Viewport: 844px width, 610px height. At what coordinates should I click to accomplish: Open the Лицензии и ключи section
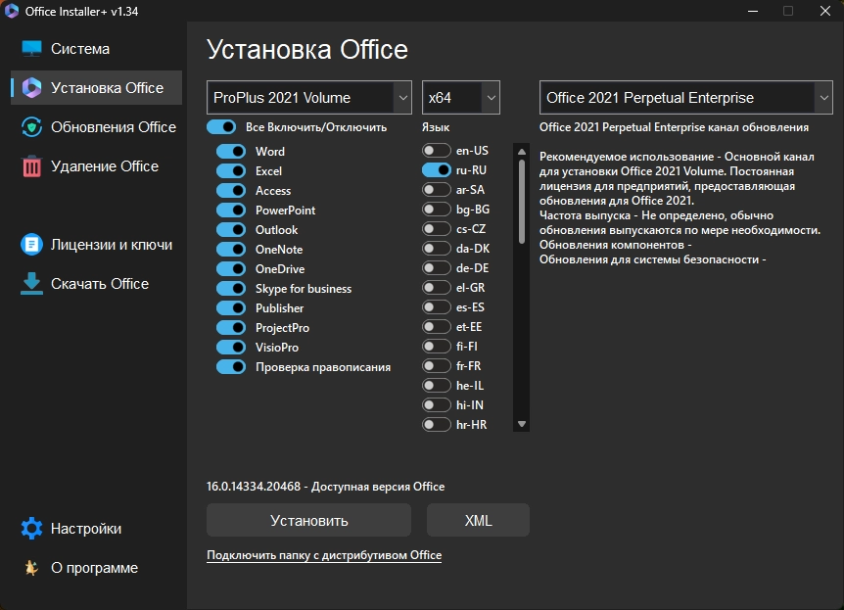point(112,245)
